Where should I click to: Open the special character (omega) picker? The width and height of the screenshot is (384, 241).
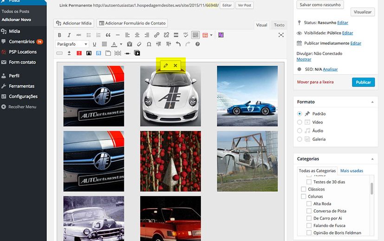[x=149, y=44]
